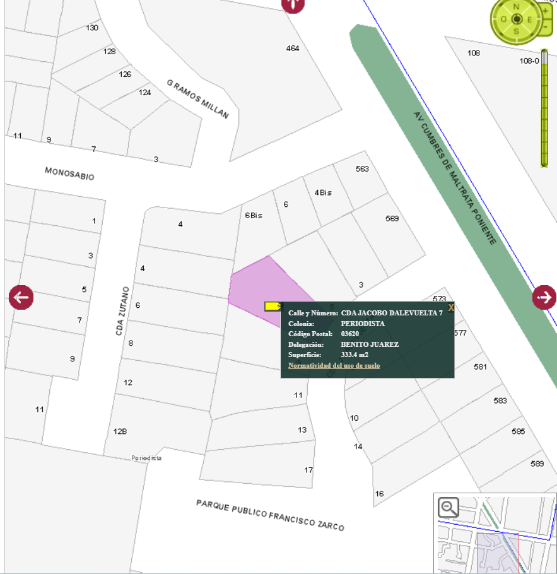Select lot number 124

(x=144, y=93)
